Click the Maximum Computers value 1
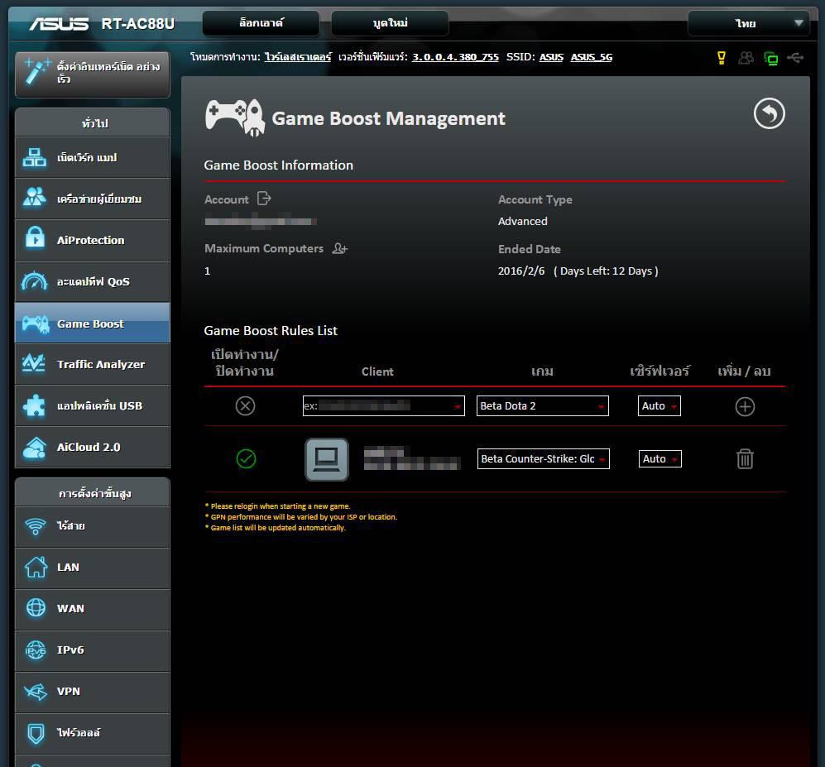This screenshot has height=767, width=825. [208, 271]
